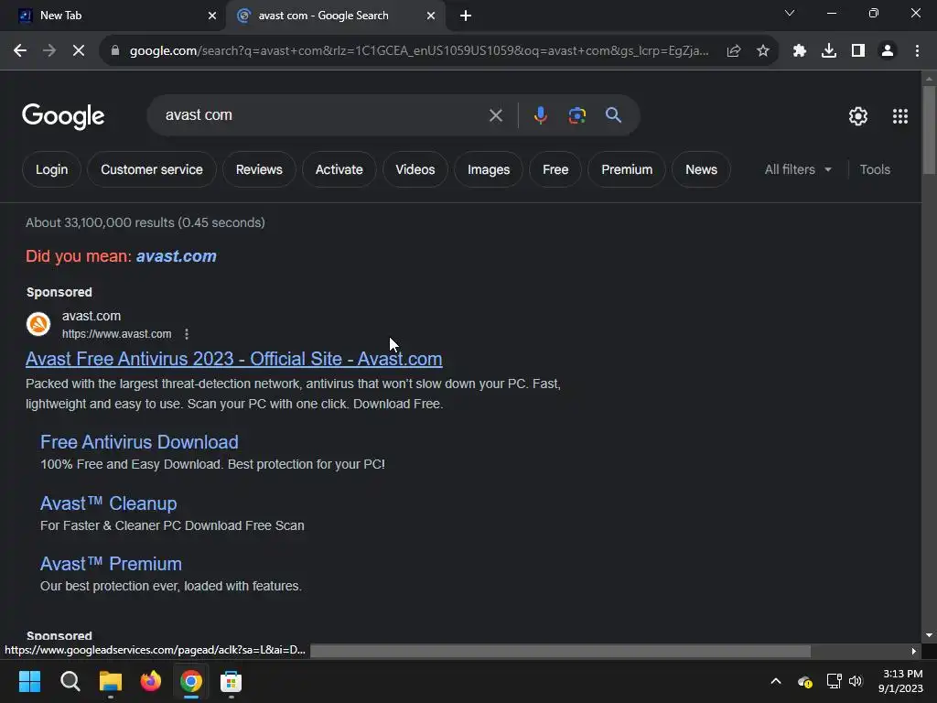Expand the All filters dropdown

pyautogui.click(x=798, y=169)
